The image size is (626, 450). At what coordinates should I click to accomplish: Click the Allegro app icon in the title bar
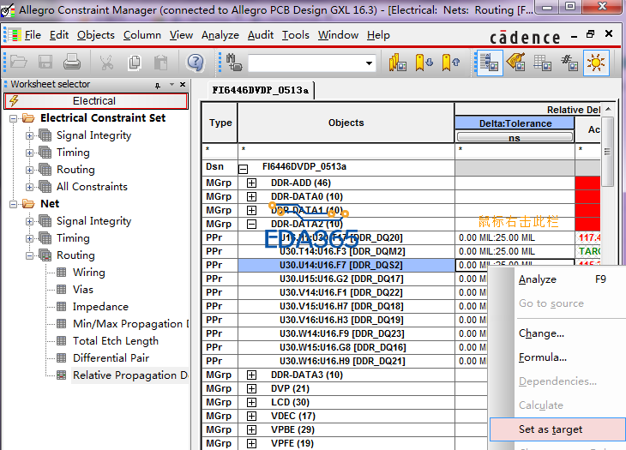(8, 10)
